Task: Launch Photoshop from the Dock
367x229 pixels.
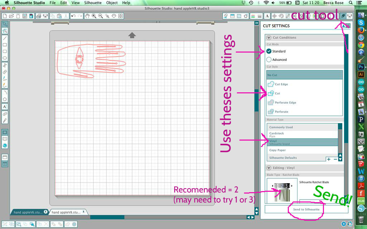Action: (x=361, y=67)
